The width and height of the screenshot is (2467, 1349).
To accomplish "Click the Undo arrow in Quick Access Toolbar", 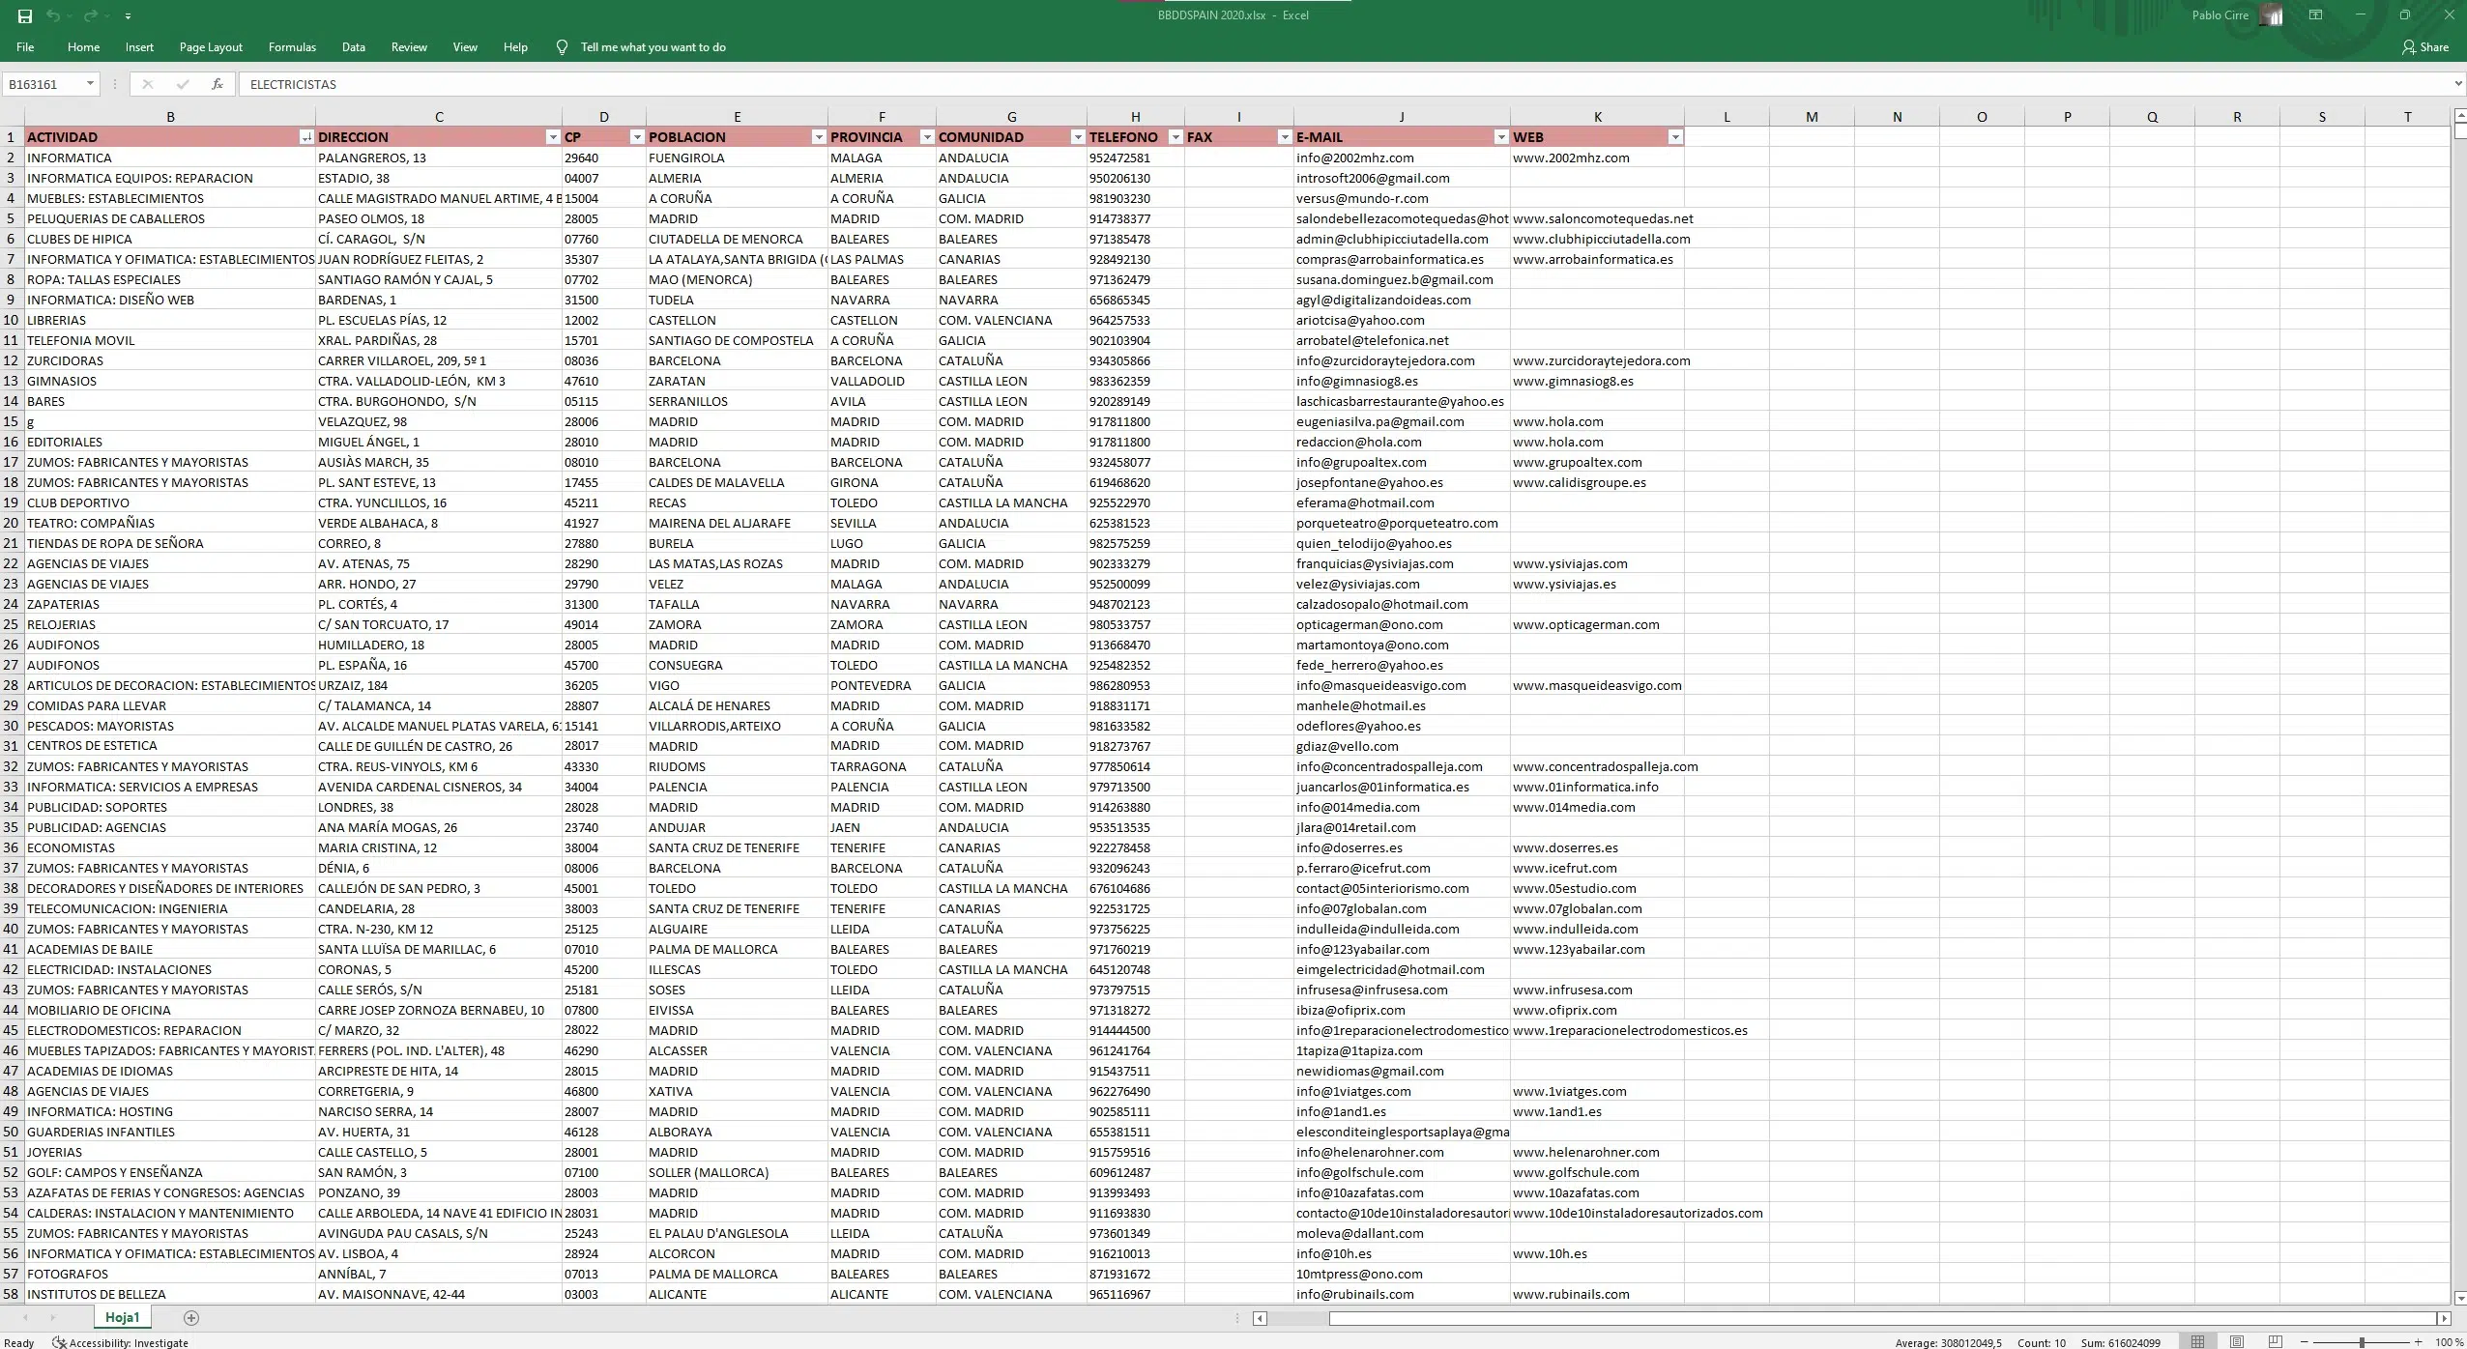I will (x=53, y=15).
